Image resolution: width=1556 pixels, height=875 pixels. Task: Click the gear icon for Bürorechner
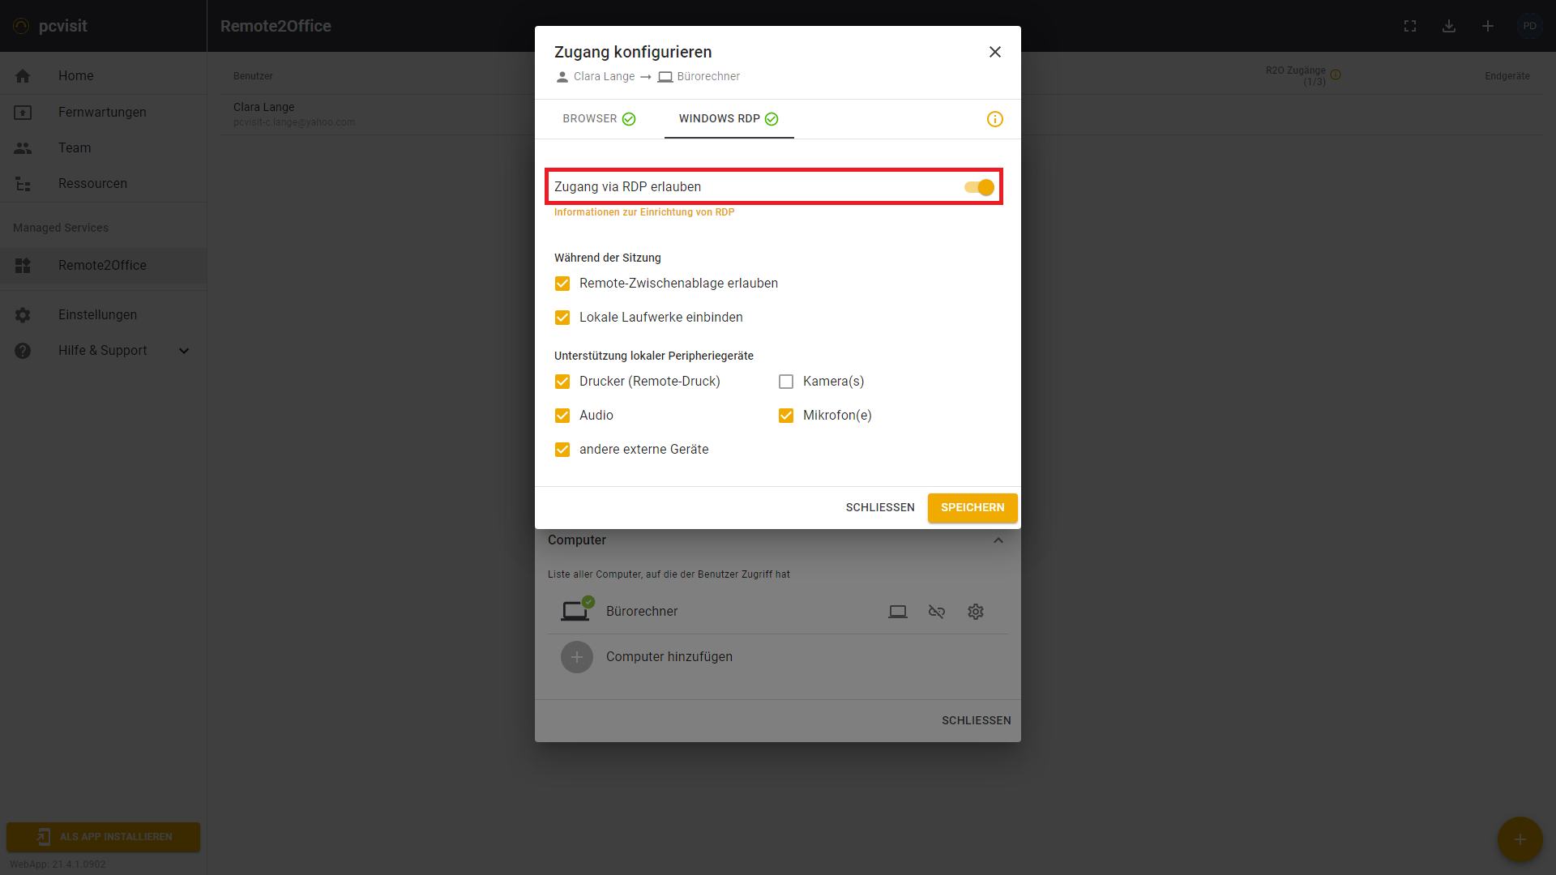tap(975, 612)
